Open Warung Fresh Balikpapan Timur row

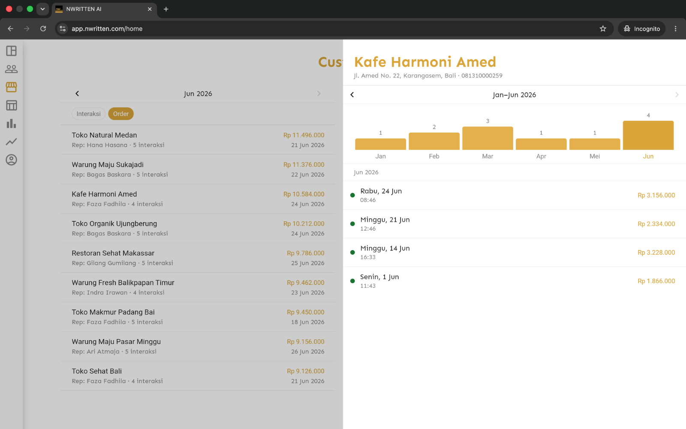tap(198, 287)
